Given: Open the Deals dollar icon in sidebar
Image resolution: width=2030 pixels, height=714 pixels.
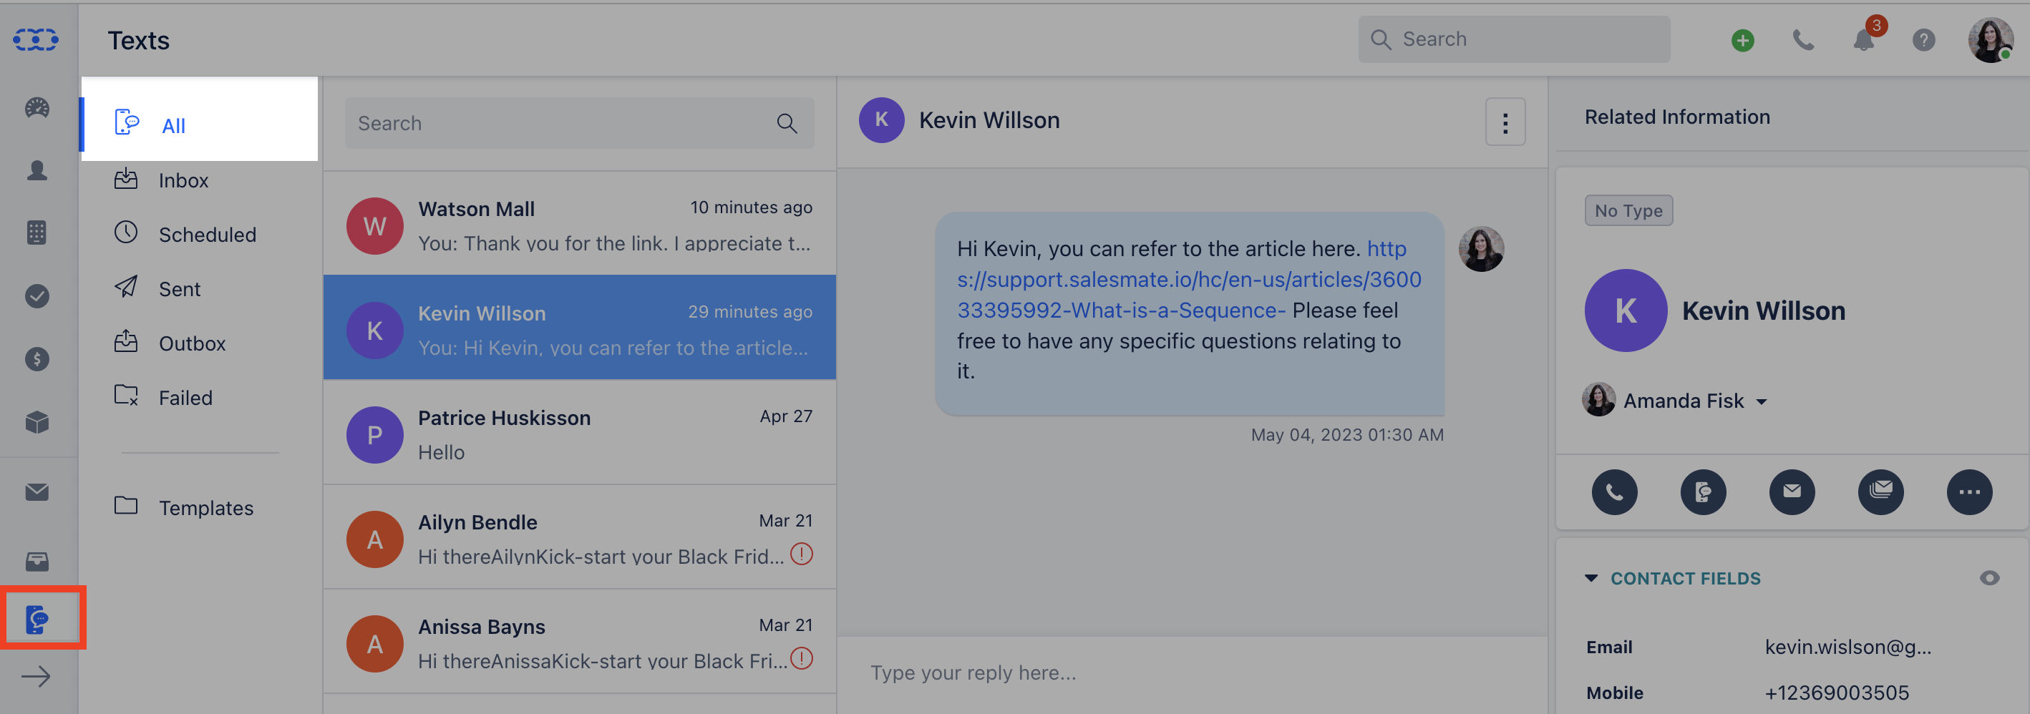Looking at the screenshot, I should click(x=37, y=359).
